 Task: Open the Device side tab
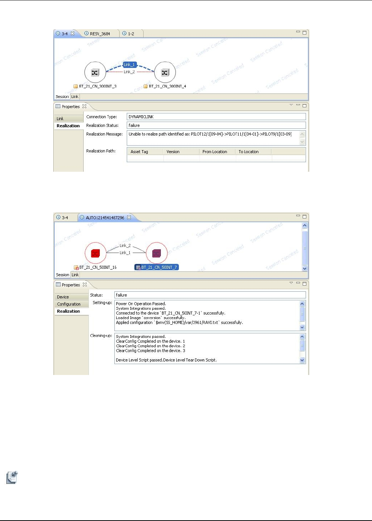(71, 297)
